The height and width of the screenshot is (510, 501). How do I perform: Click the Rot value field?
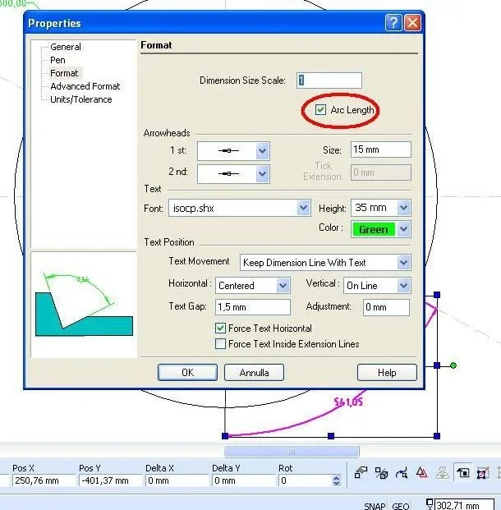306,480
